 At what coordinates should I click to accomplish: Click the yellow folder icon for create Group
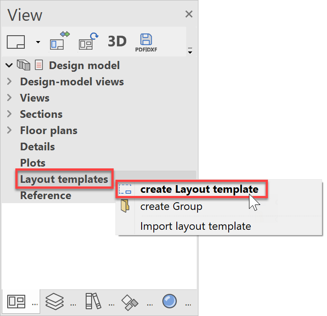point(125,206)
